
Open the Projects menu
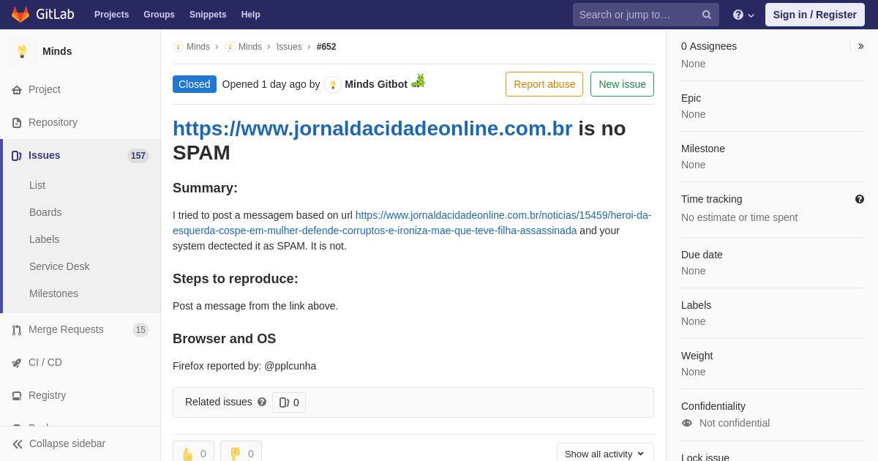111,15
